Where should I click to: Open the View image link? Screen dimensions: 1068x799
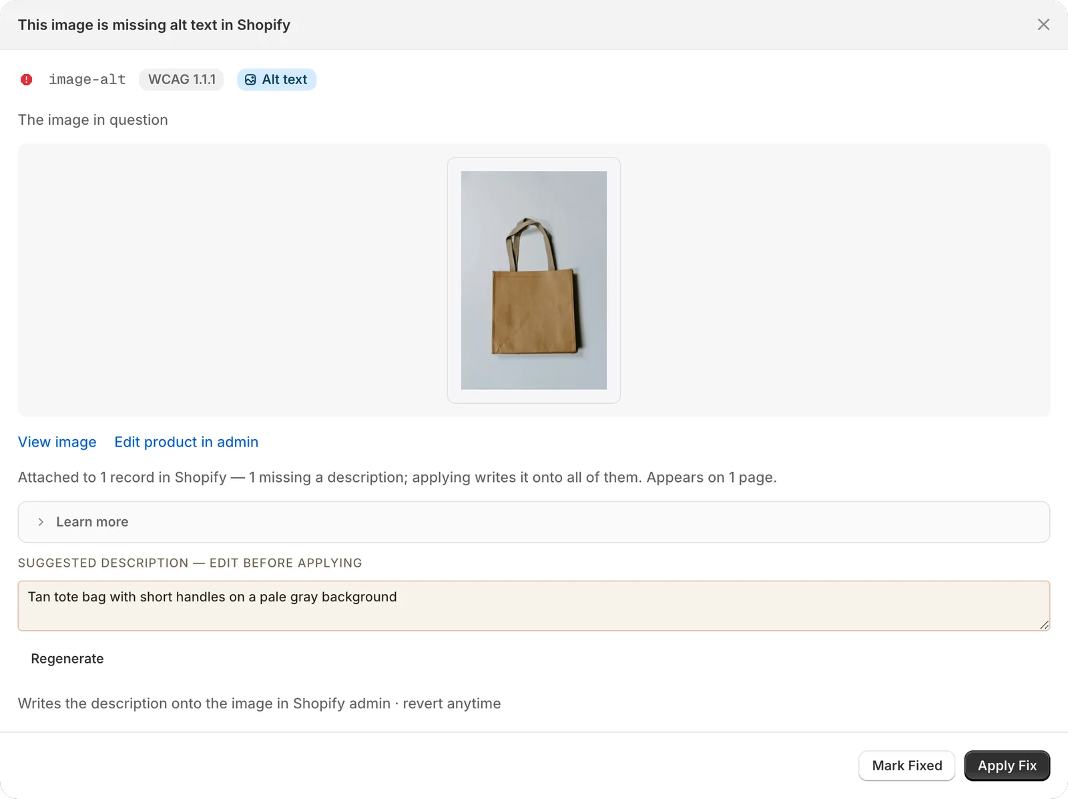pyautogui.click(x=57, y=442)
